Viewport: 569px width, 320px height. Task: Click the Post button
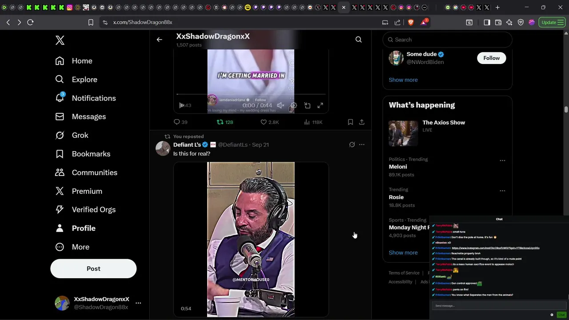pyautogui.click(x=93, y=268)
